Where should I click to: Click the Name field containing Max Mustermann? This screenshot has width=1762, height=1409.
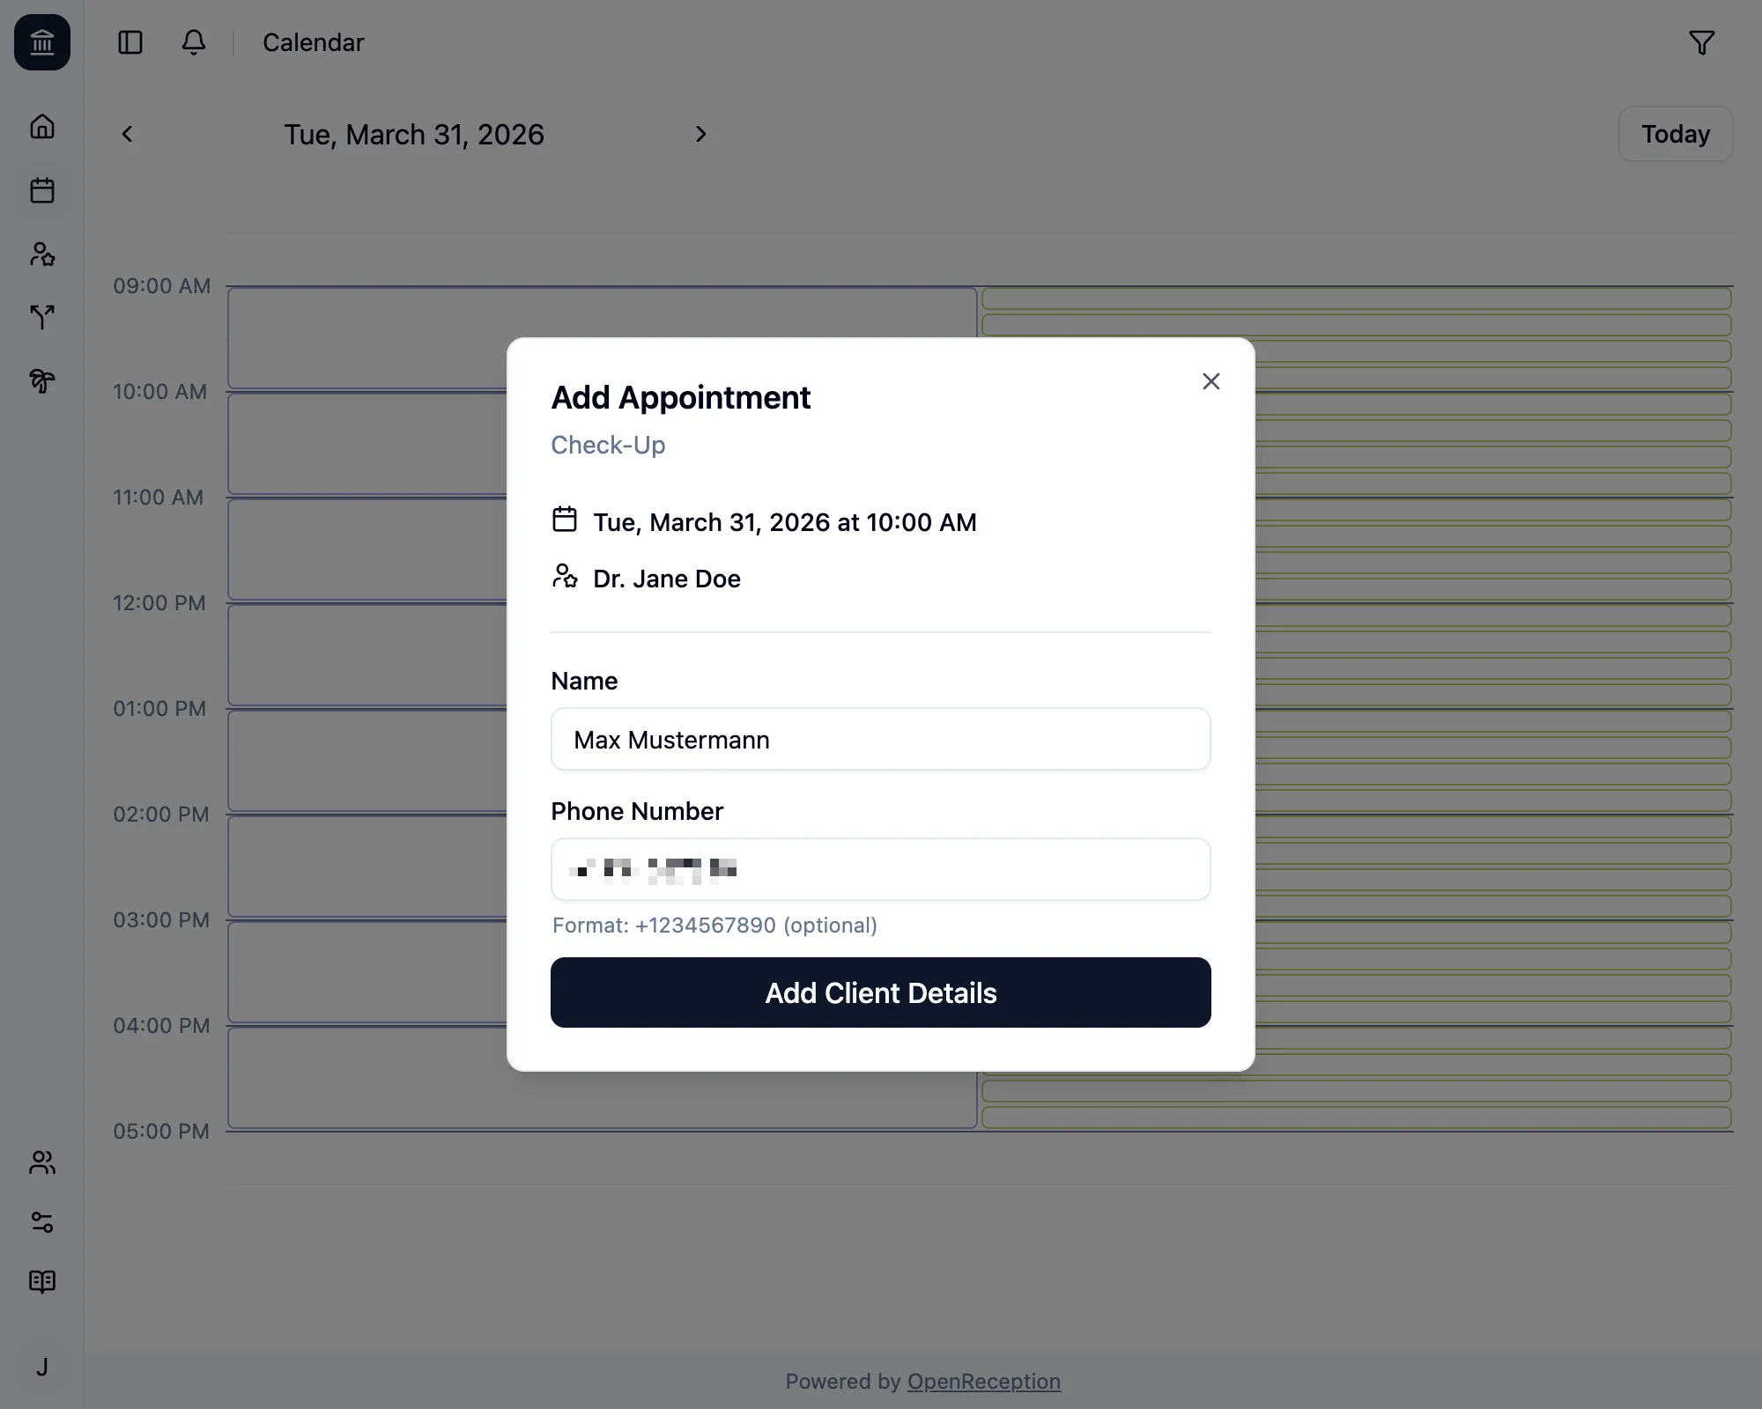[880, 739]
